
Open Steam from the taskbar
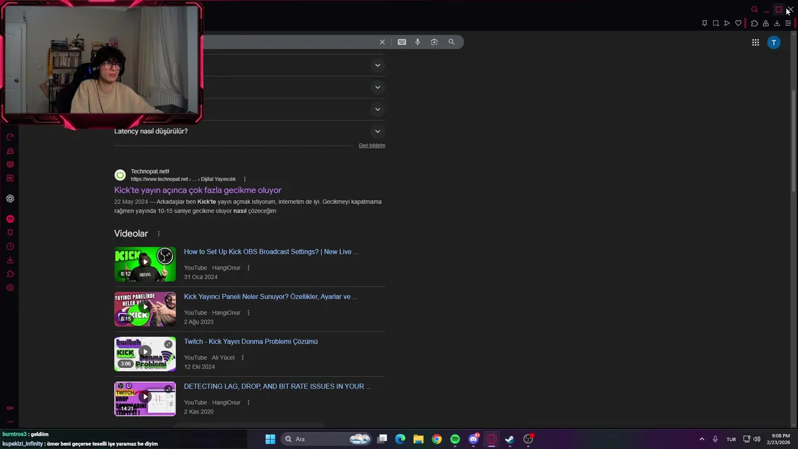tap(509, 439)
